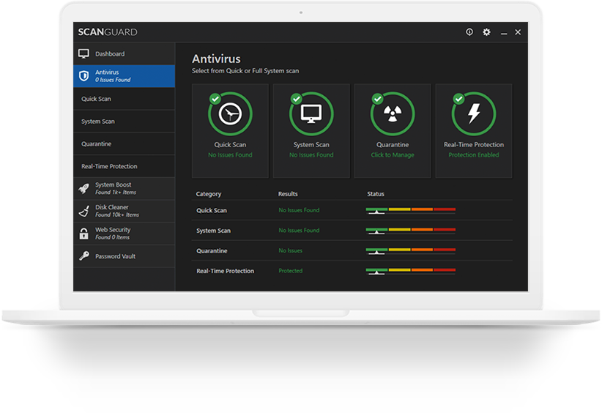Viewport: 602px width, 413px height.
Task: Click System Scan row status severity bar
Action: click(x=410, y=230)
